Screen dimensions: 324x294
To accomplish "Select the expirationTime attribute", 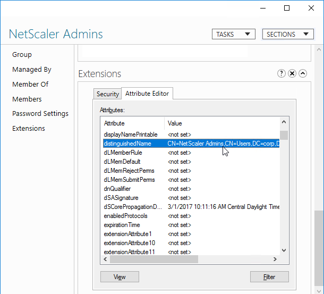I will click(x=191, y=225).
